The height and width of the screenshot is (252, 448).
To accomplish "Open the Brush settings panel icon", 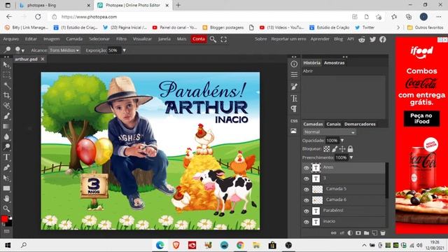I will click(x=294, y=87).
